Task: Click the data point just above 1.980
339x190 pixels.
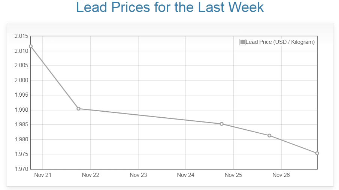Action: tap(269, 135)
